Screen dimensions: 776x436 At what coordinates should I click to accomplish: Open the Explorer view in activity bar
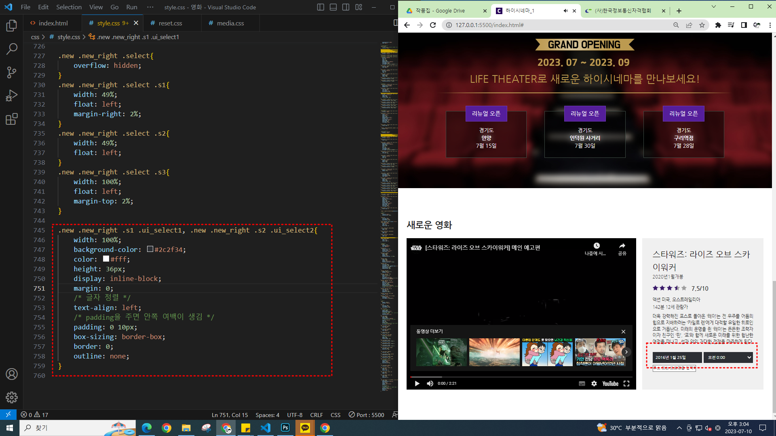11,26
